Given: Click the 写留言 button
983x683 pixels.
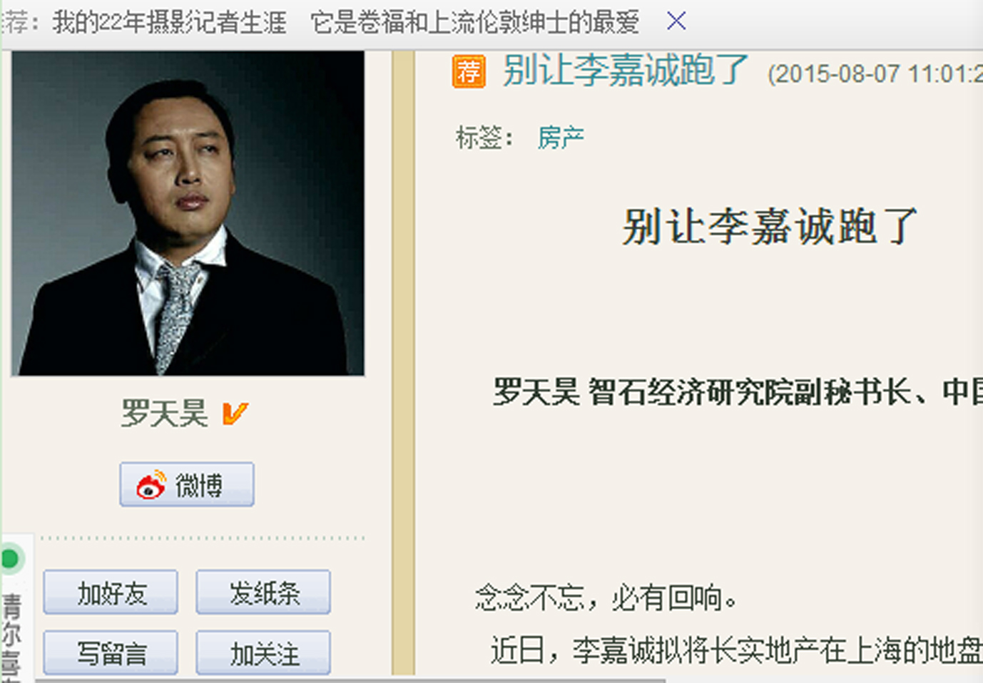Looking at the screenshot, I should (111, 652).
